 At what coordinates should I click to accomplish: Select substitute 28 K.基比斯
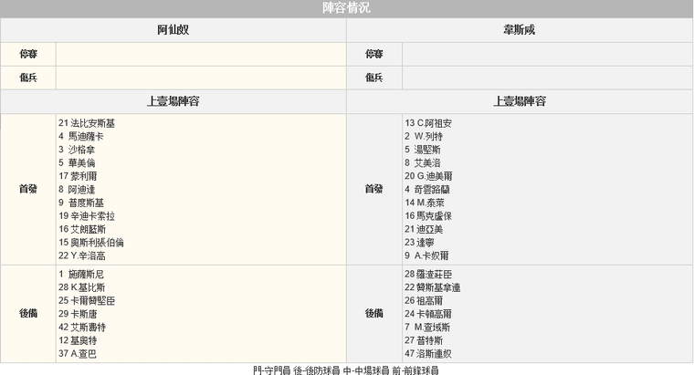82,288
